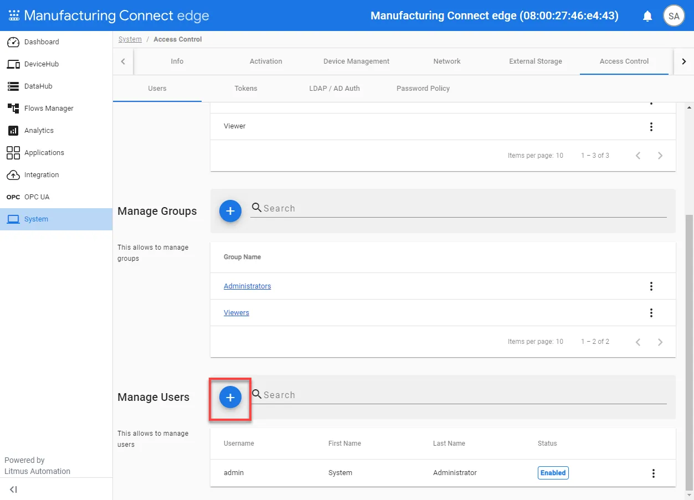Collapse the left sidebar
694x500 pixels.
click(x=13, y=489)
